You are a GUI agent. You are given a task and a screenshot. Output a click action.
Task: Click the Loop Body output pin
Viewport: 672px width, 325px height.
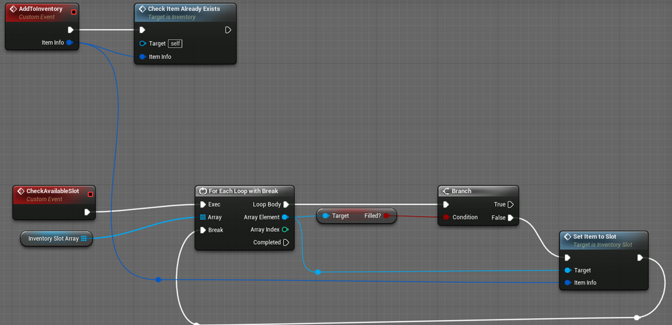click(286, 204)
